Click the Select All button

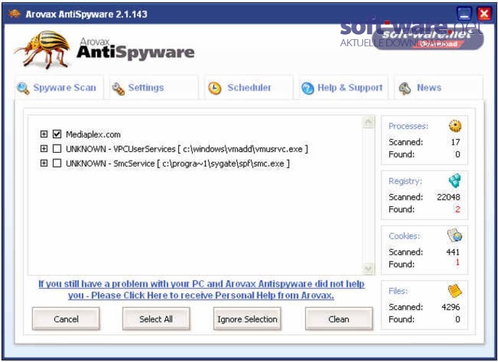156,319
